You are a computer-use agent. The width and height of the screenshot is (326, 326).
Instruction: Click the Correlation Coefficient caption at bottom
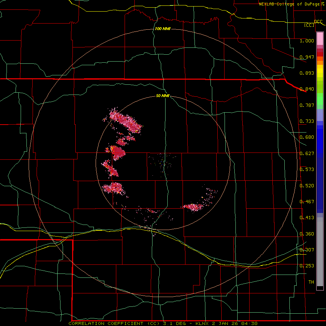[x=163, y=323]
